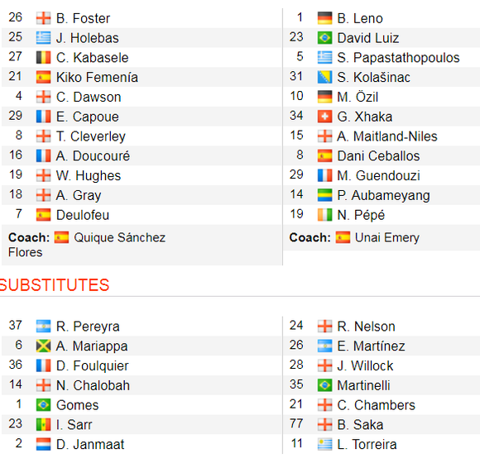Screen dimensions: 480x463
Task: Click the Senegal flag next to I. Sarr
Action: coord(43,424)
